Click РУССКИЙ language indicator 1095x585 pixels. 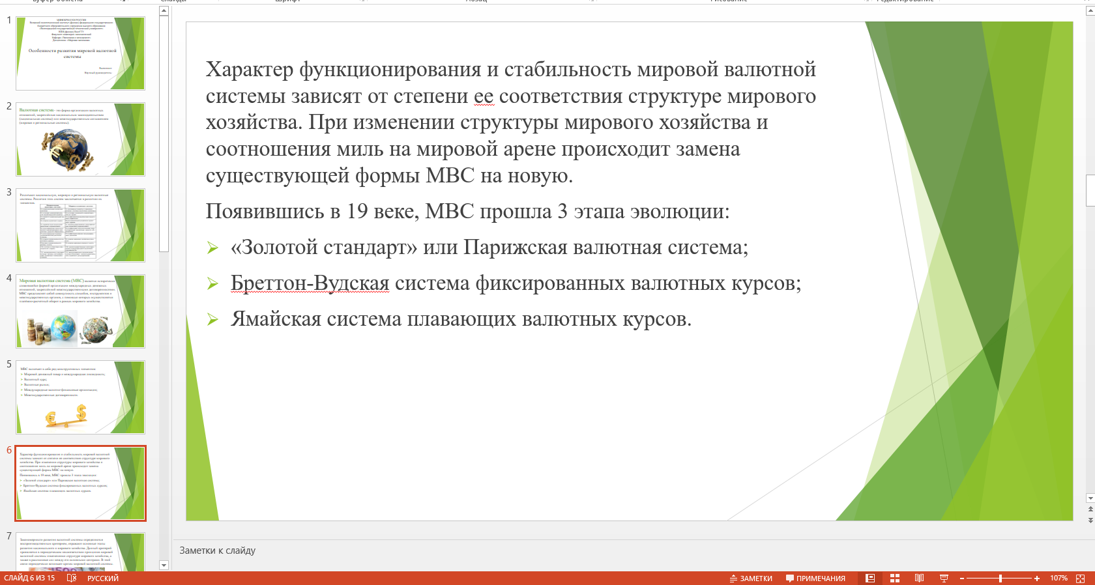tap(103, 578)
